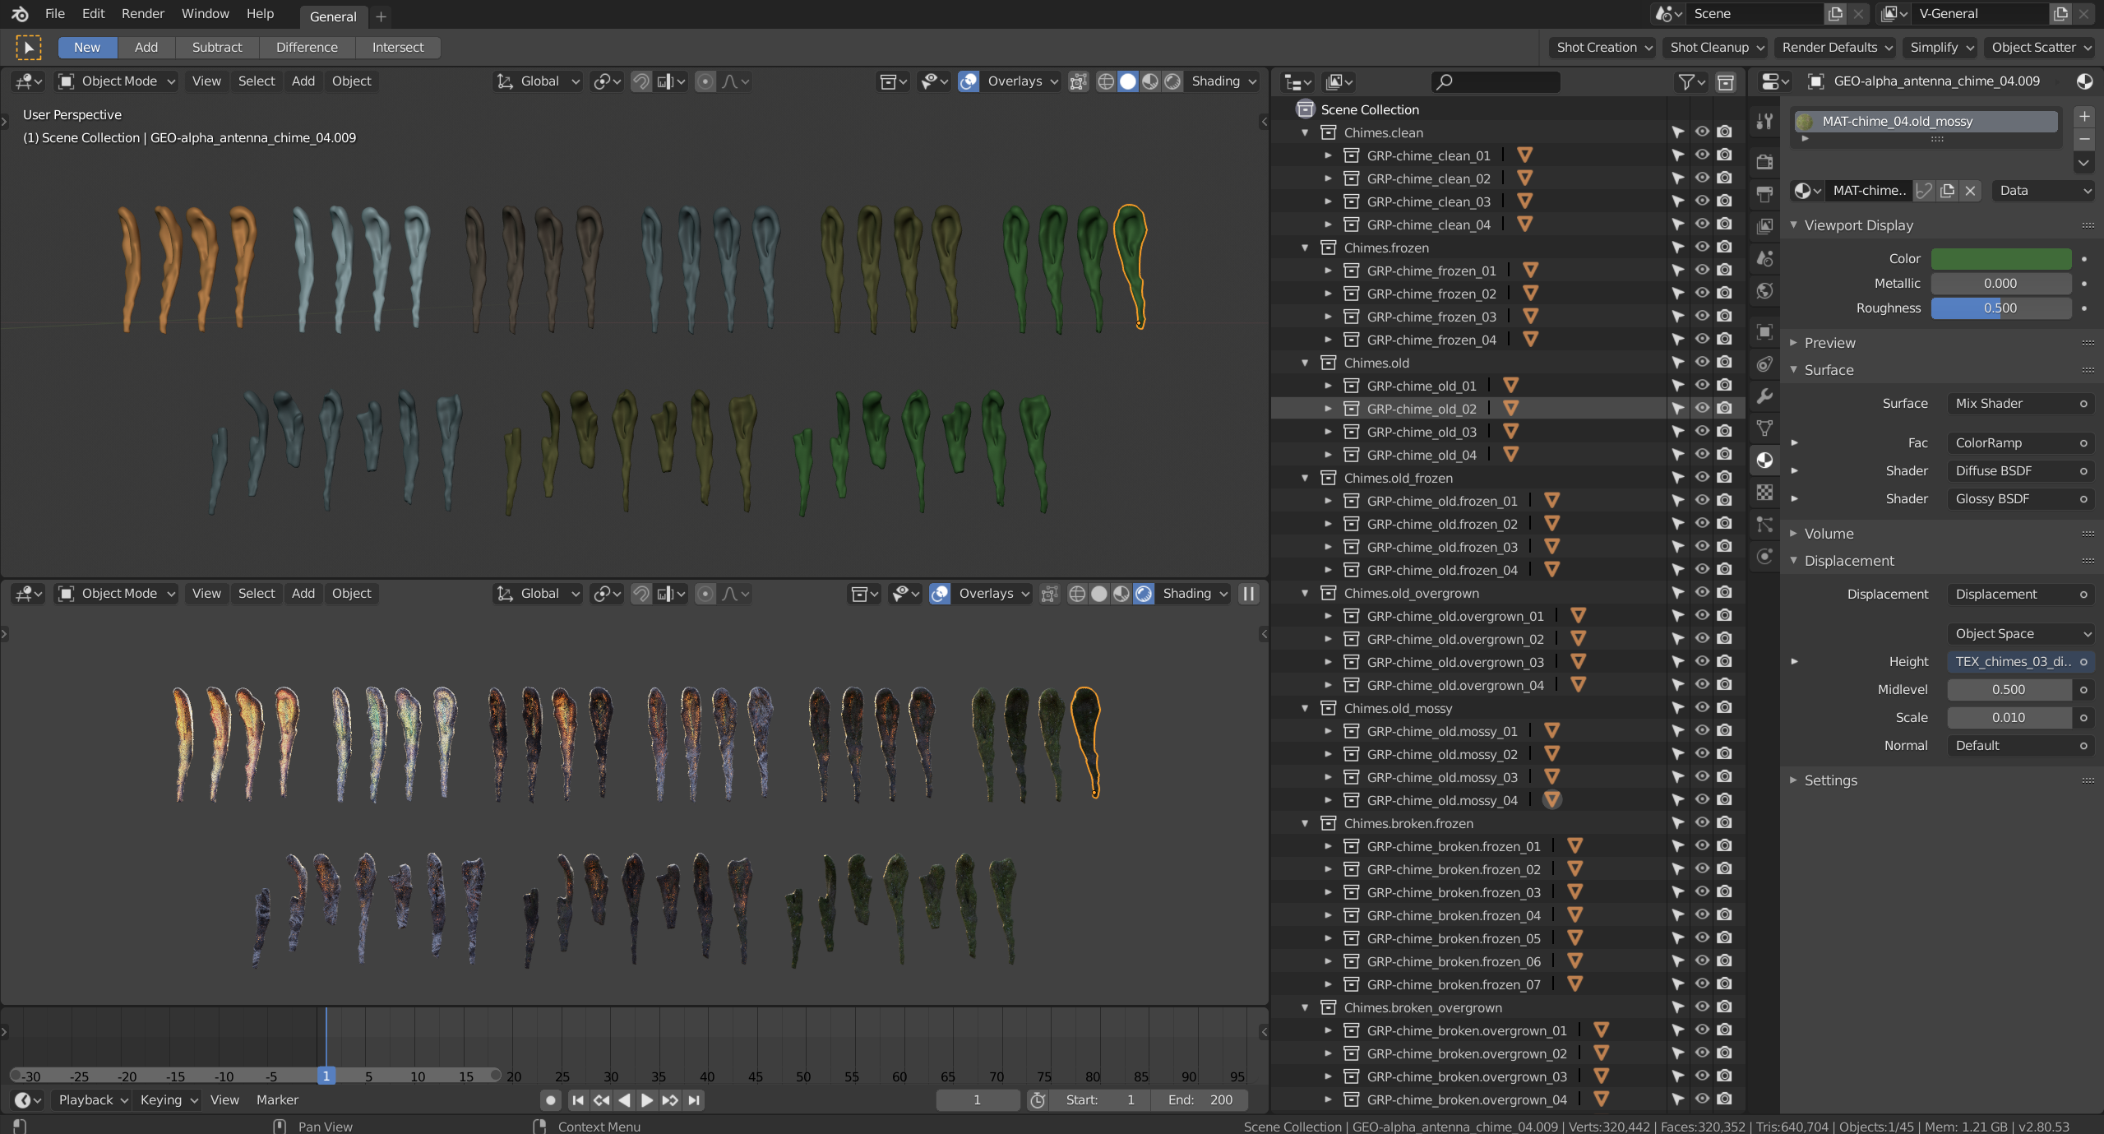Click the Texture Properties checkered icon
Image resolution: width=2104 pixels, height=1134 pixels.
(1764, 491)
